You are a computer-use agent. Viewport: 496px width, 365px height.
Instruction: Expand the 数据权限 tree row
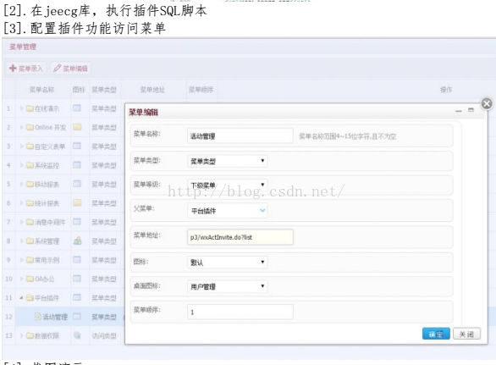[21, 335]
